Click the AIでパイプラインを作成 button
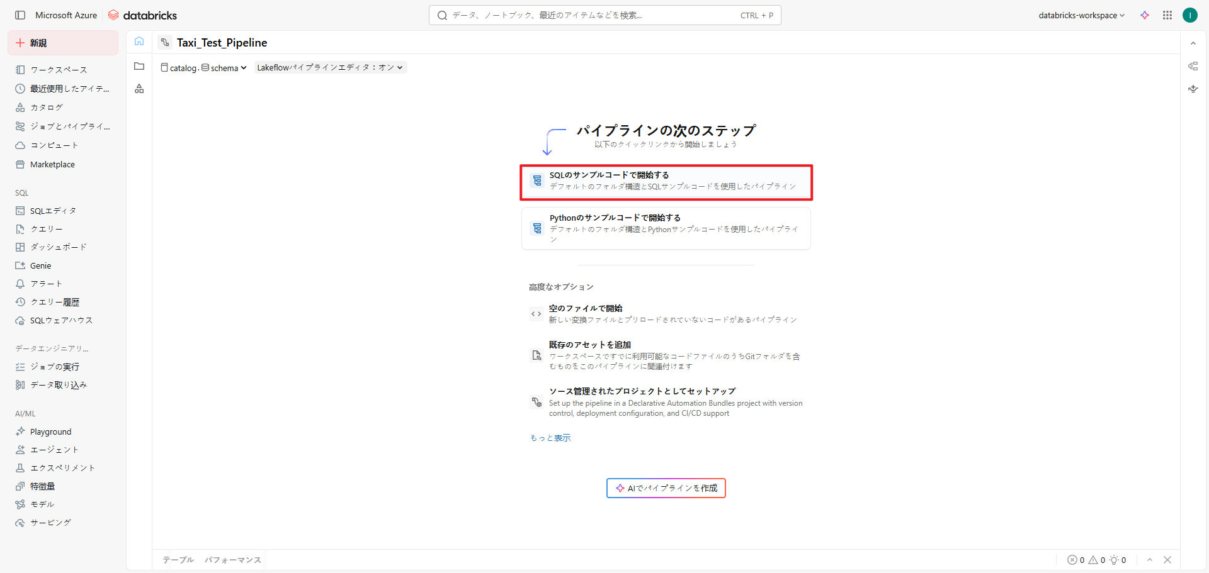Image resolution: width=1209 pixels, height=573 pixels. pos(666,488)
